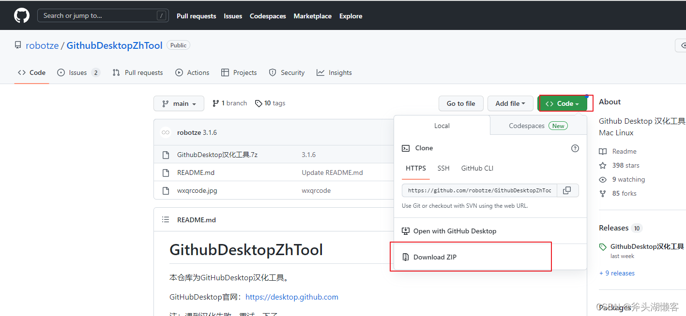Open the main branch dropdown
Viewport: 686px width, 316px height.
(x=179, y=103)
